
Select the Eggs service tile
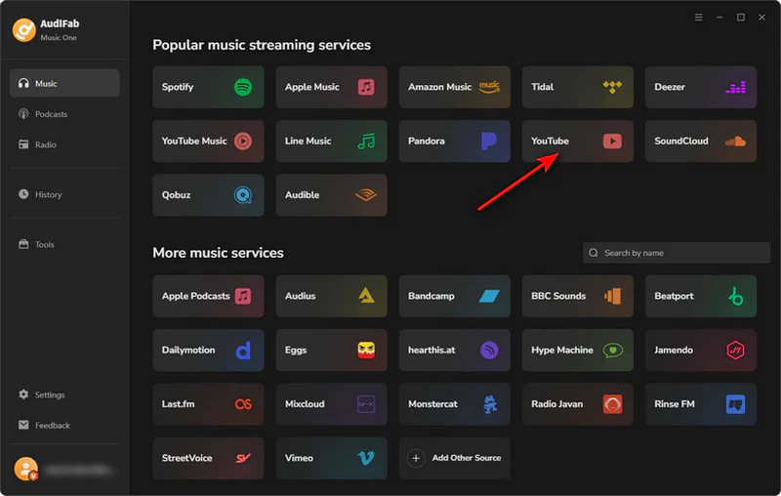click(331, 351)
